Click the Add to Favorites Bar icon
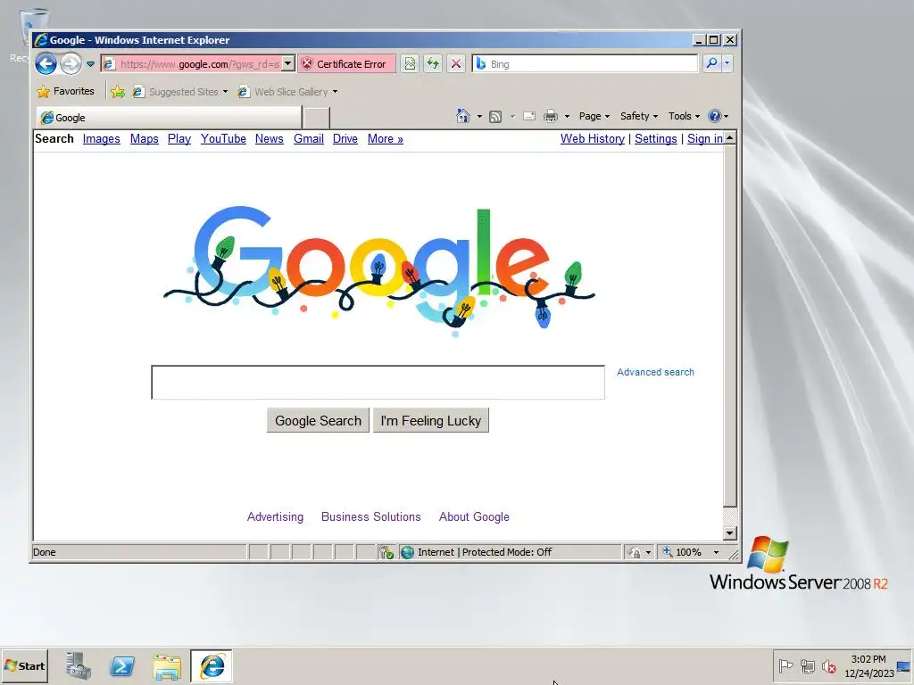This screenshot has height=685, width=914. point(118,92)
